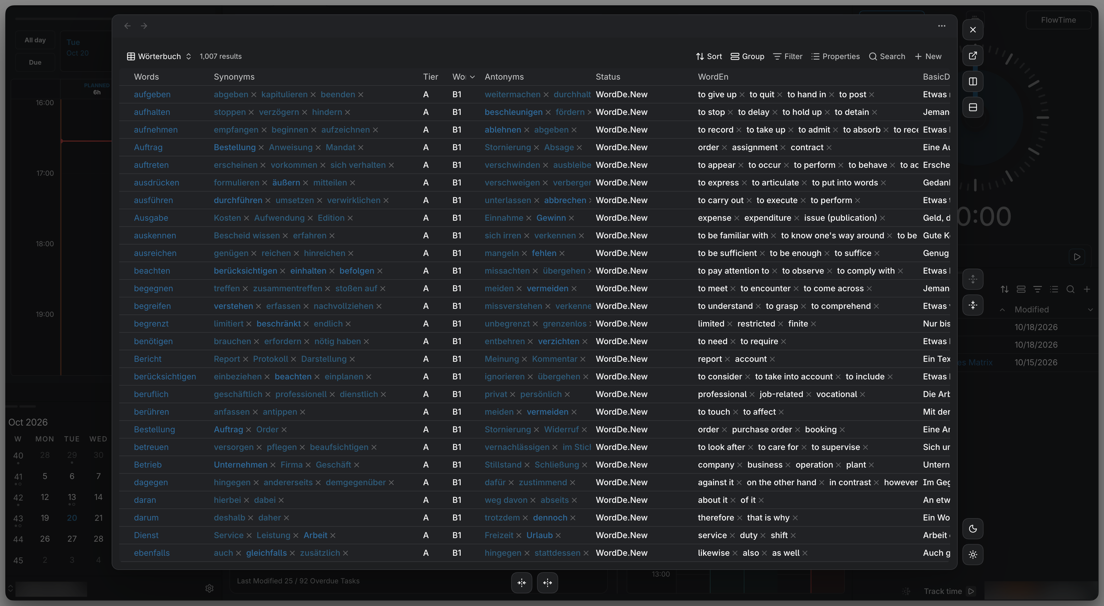Click the expand-horizontal icon at bottom center
Viewport: 1104px width, 606px height.
547,582
